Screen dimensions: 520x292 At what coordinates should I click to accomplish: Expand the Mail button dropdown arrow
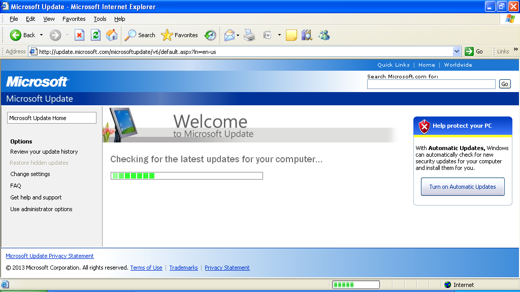(x=238, y=35)
